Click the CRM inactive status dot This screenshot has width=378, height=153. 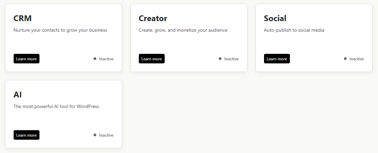click(x=95, y=59)
